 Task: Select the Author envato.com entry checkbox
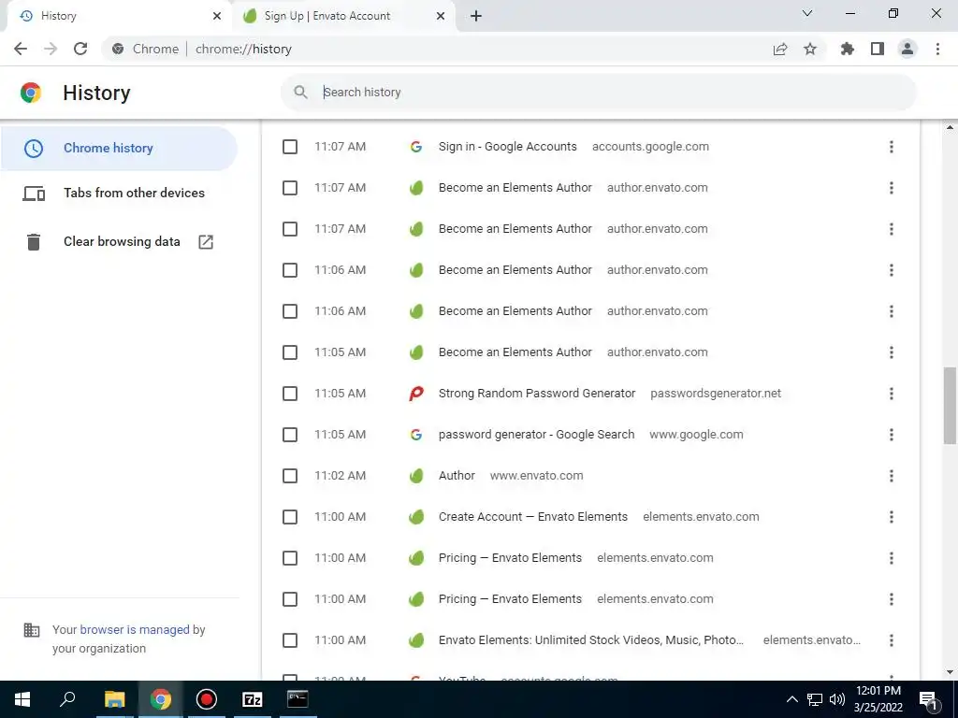click(290, 476)
